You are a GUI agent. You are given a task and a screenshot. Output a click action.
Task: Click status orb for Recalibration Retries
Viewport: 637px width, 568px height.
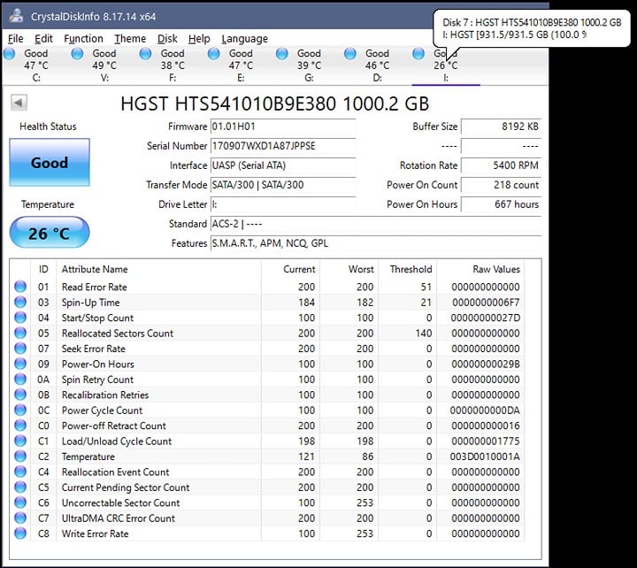point(20,395)
